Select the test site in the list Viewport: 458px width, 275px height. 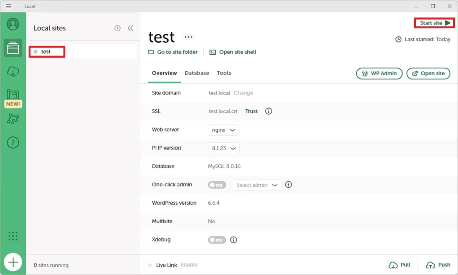point(46,52)
